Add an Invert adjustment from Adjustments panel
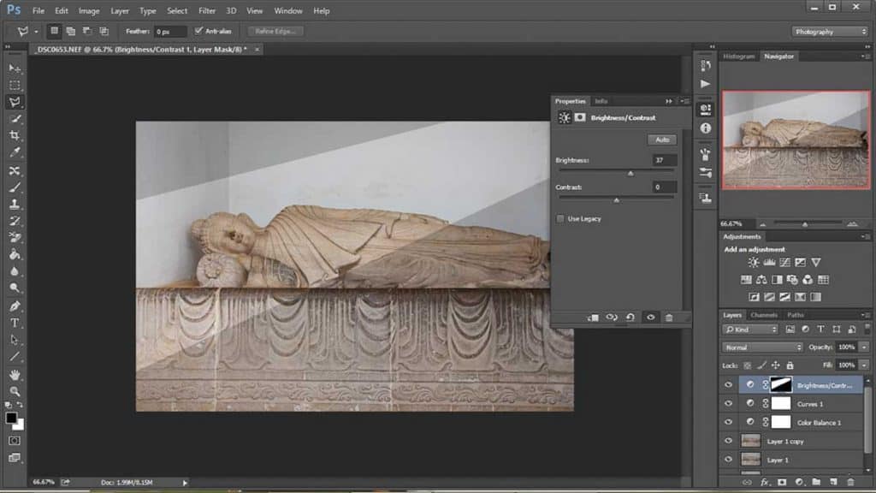This screenshot has height=493, width=876. (754, 297)
